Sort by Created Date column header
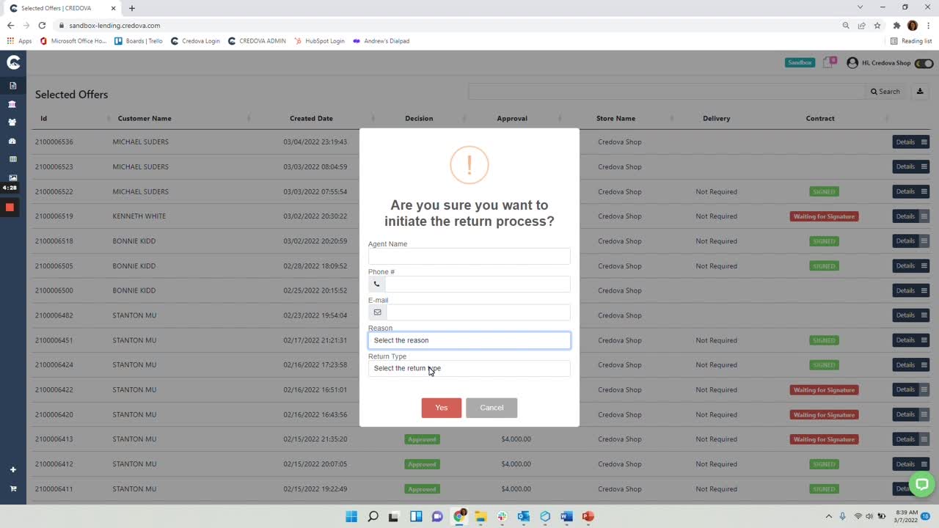This screenshot has height=528, width=939. click(x=311, y=118)
